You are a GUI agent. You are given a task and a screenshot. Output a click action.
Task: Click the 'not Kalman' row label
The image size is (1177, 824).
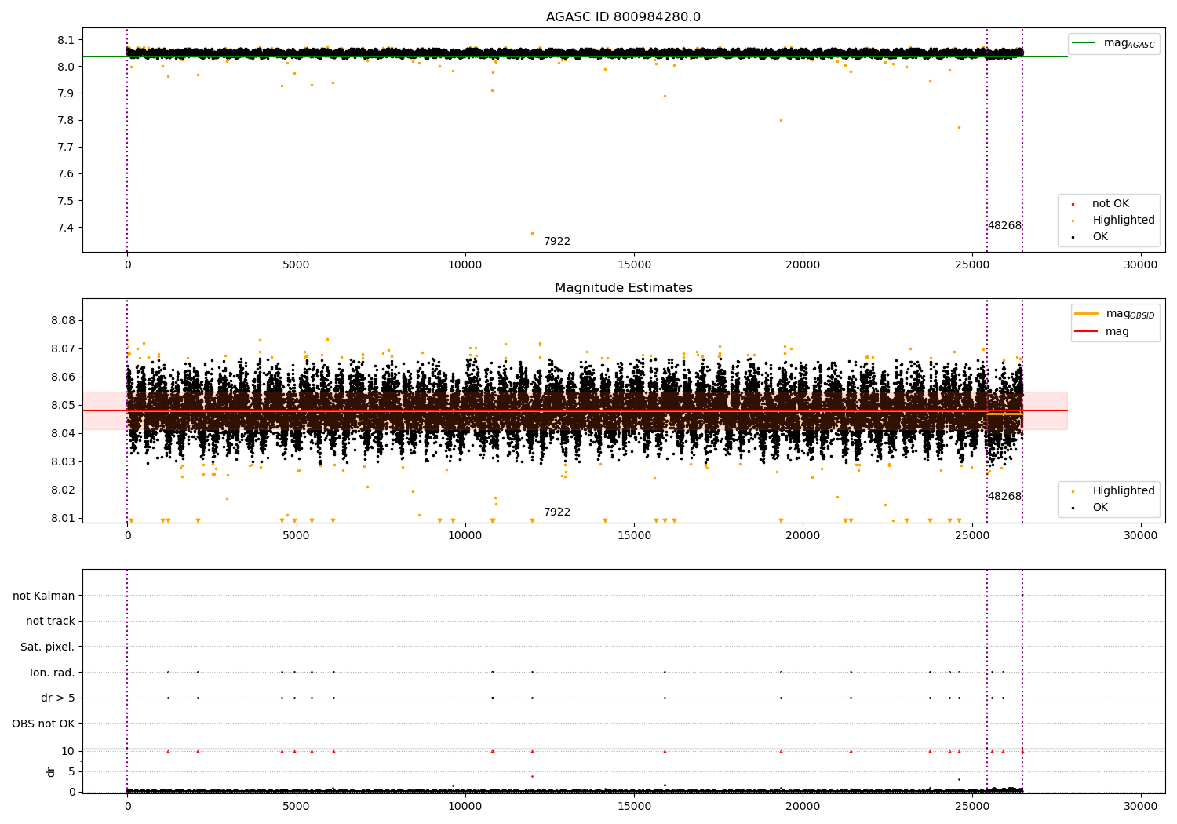(44, 596)
